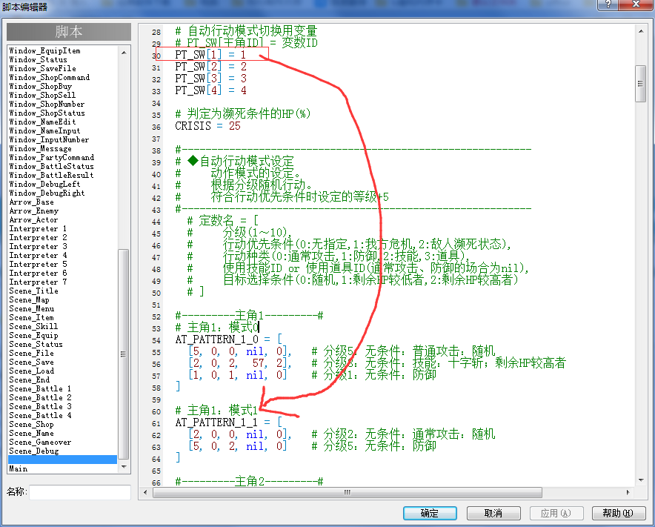Click the script list vertical scrollbar thumb
Screen dimensions: 655x527
coord(123,354)
